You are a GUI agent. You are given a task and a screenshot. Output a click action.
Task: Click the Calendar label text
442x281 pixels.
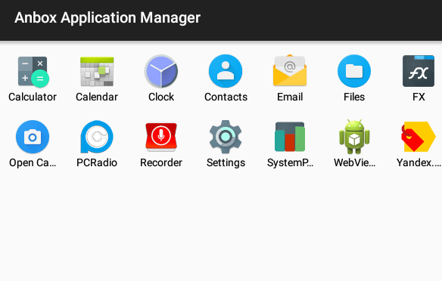click(97, 97)
